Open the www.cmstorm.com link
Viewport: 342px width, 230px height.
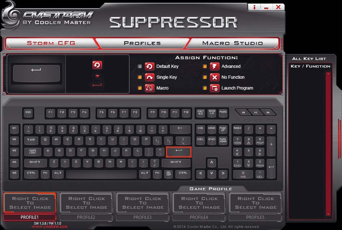[x=50, y=227]
